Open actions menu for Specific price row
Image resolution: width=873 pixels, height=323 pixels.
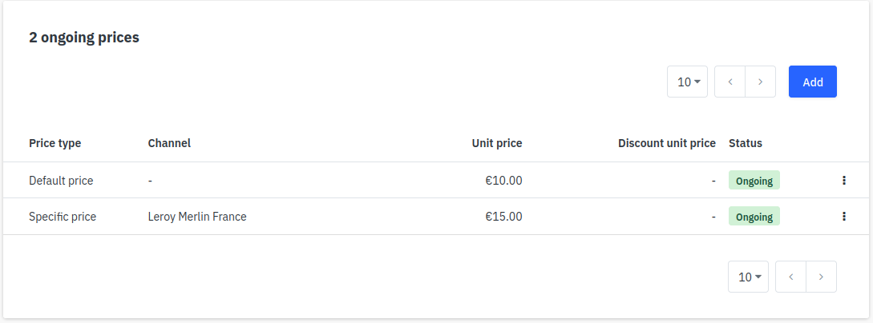(x=843, y=216)
